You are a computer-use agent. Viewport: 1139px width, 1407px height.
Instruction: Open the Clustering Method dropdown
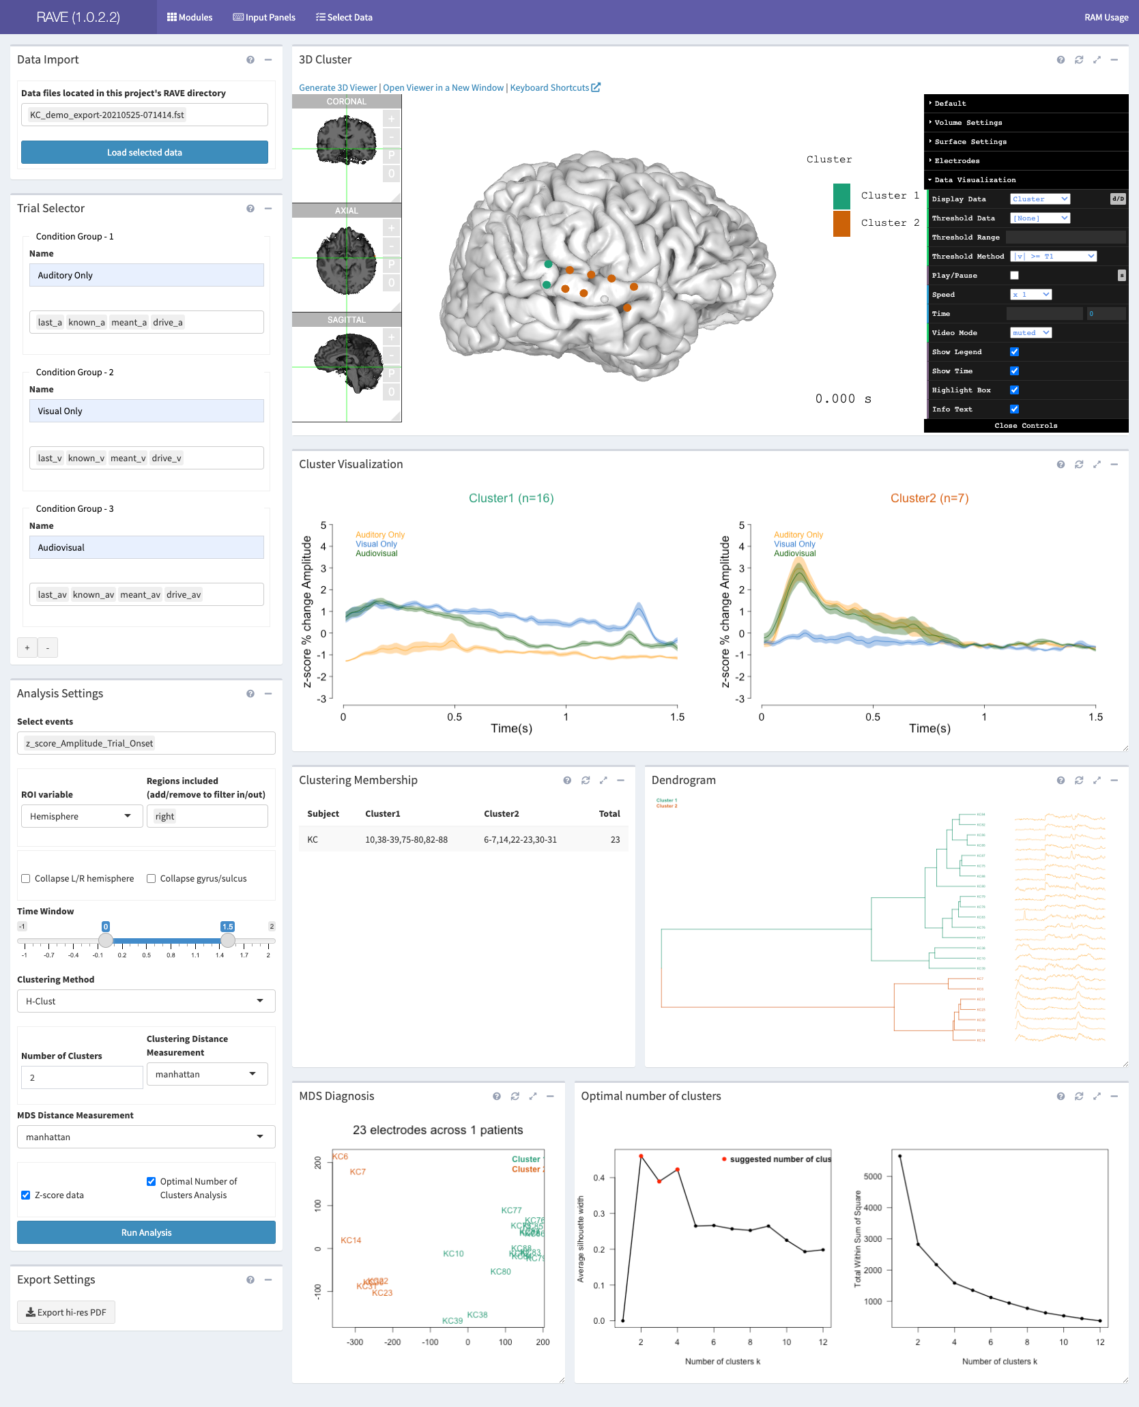[146, 1001]
